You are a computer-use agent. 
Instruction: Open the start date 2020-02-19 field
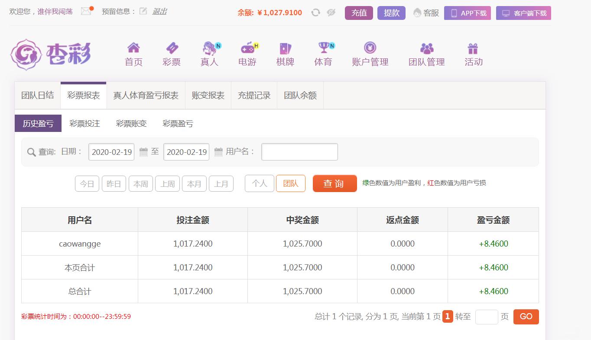[x=111, y=152]
